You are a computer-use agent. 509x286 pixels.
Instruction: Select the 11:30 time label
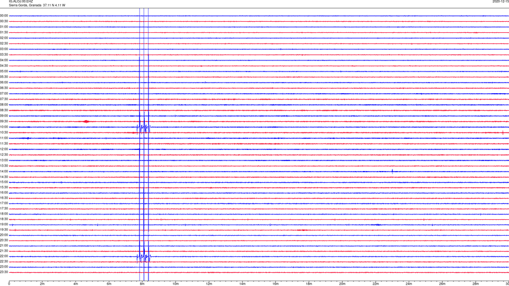[x=4, y=144]
